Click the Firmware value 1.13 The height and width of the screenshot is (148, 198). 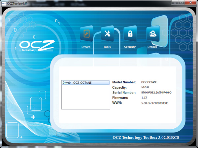coord(144,97)
